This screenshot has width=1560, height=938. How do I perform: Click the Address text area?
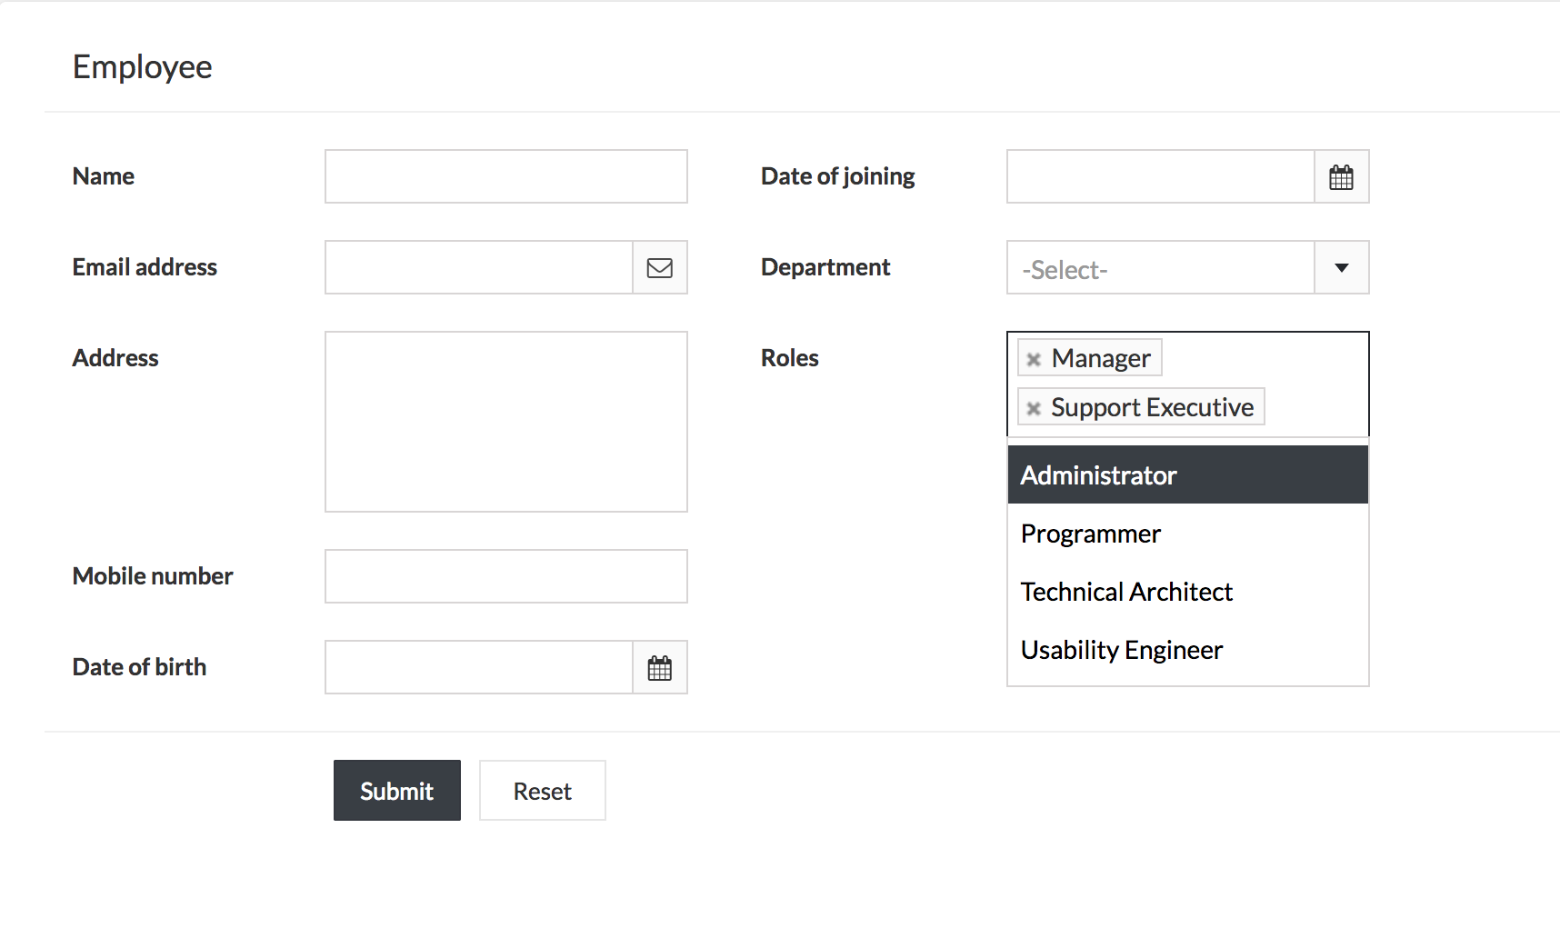[x=505, y=421]
